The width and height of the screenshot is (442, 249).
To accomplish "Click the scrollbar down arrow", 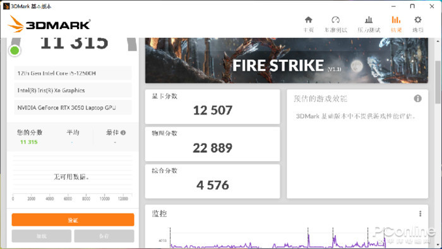I will pos(438,245).
